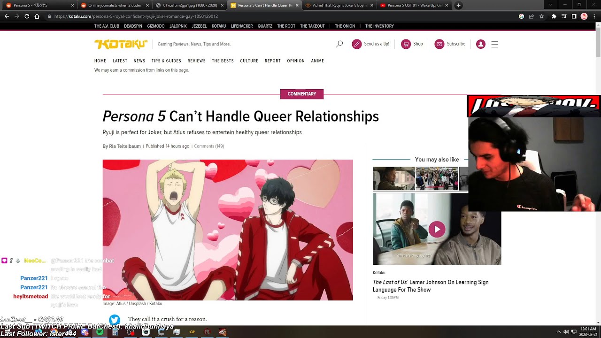Open Chrome three-dot menu
The image size is (601, 338).
click(x=594, y=16)
